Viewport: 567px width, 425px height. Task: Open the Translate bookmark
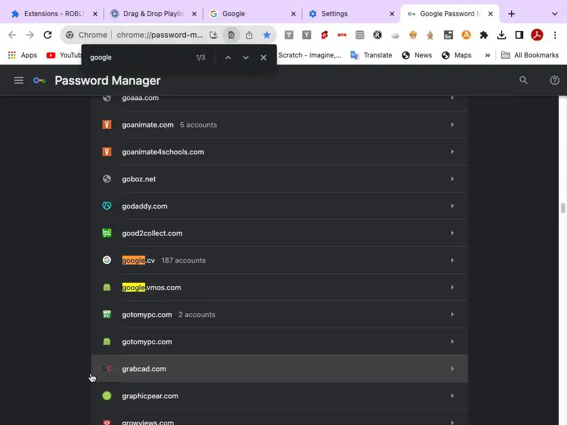371,55
